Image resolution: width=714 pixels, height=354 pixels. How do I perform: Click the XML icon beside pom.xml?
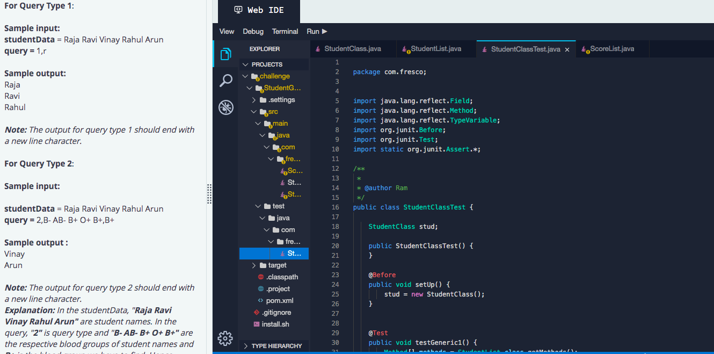pyautogui.click(x=260, y=300)
